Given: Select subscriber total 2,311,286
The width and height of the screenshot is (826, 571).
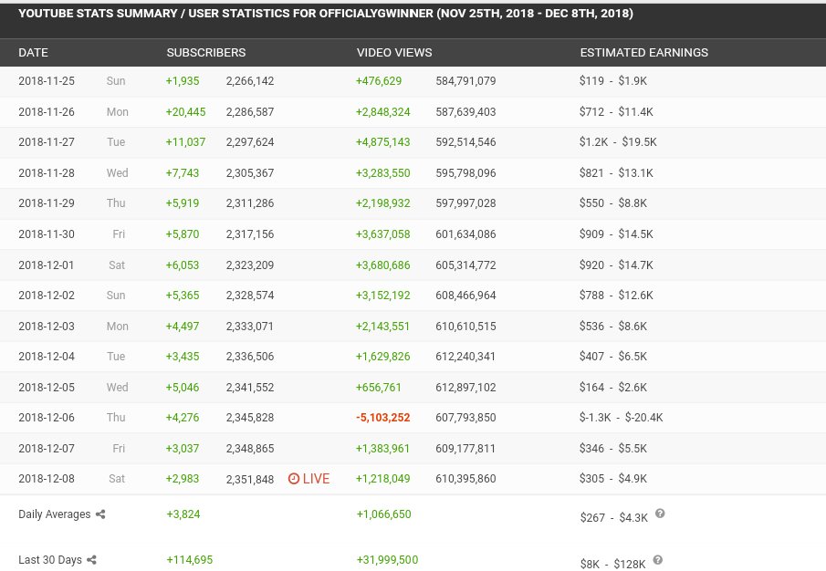Looking at the screenshot, I should click(250, 203).
